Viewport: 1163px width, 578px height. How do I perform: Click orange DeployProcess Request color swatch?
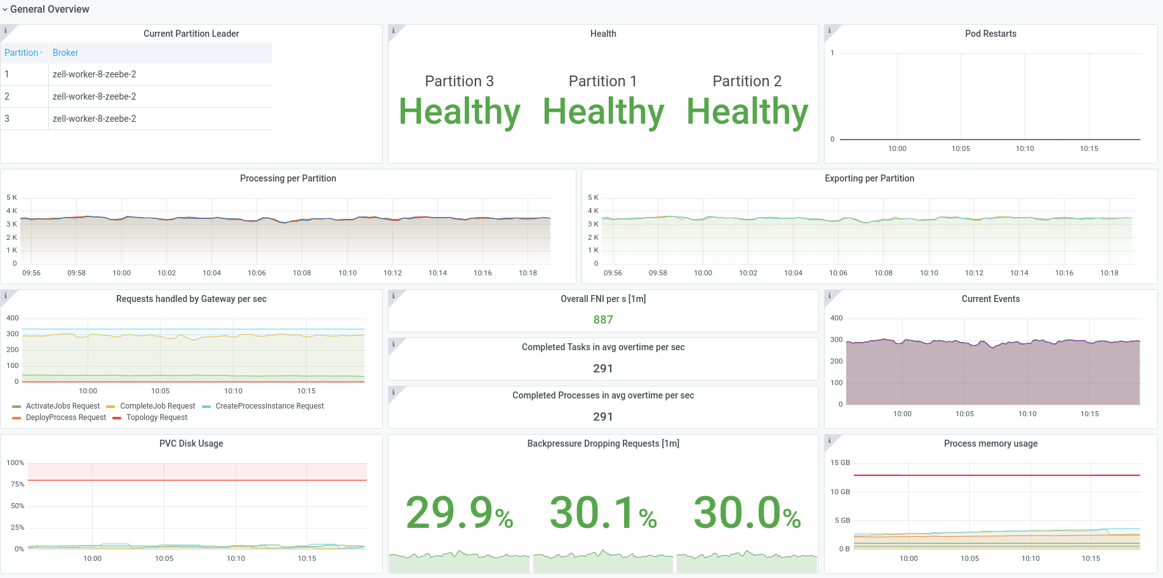tap(17, 418)
